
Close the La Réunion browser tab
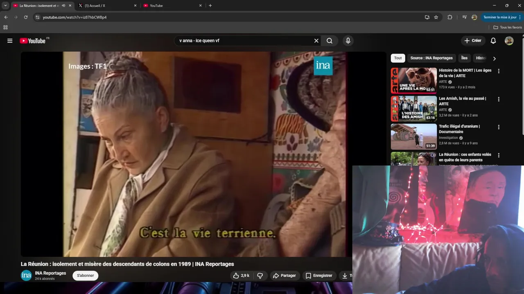click(x=70, y=6)
